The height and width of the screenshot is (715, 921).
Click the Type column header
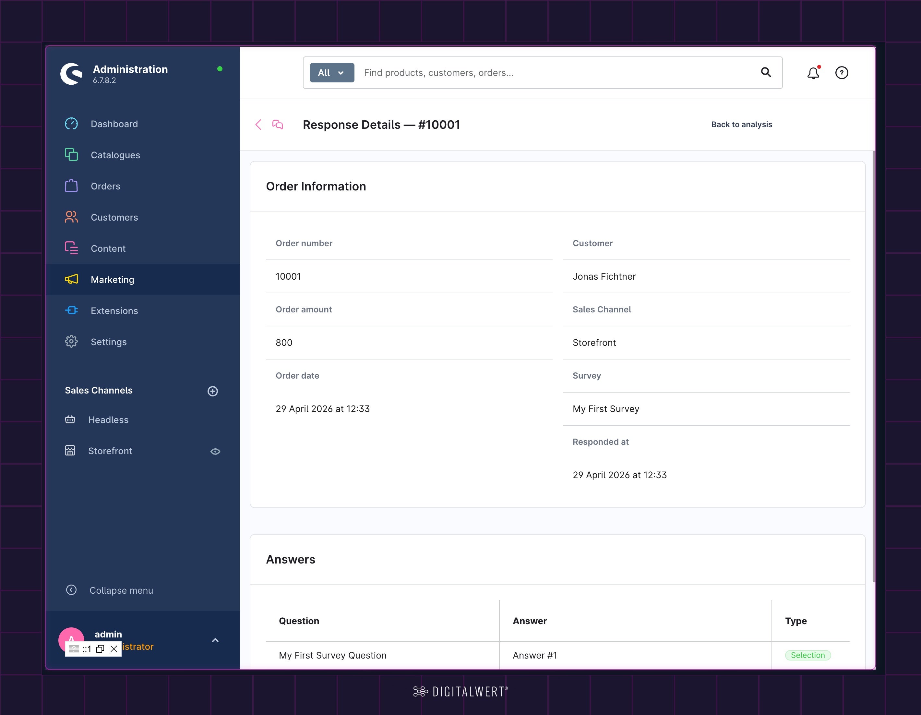pyautogui.click(x=796, y=621)
